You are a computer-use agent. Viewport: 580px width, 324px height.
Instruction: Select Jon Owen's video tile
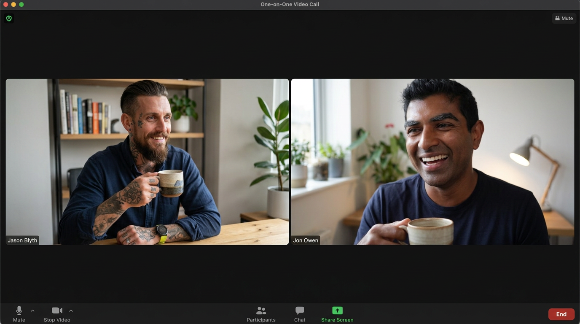point(432,162)
